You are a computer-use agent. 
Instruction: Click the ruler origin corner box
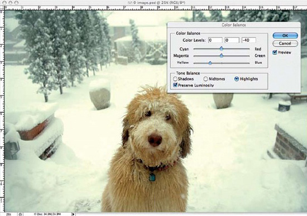[2, 8]
